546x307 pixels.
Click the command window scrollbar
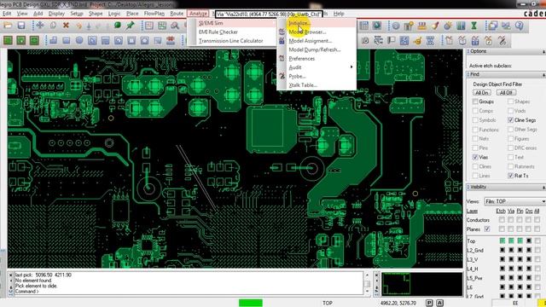[367, 284]
